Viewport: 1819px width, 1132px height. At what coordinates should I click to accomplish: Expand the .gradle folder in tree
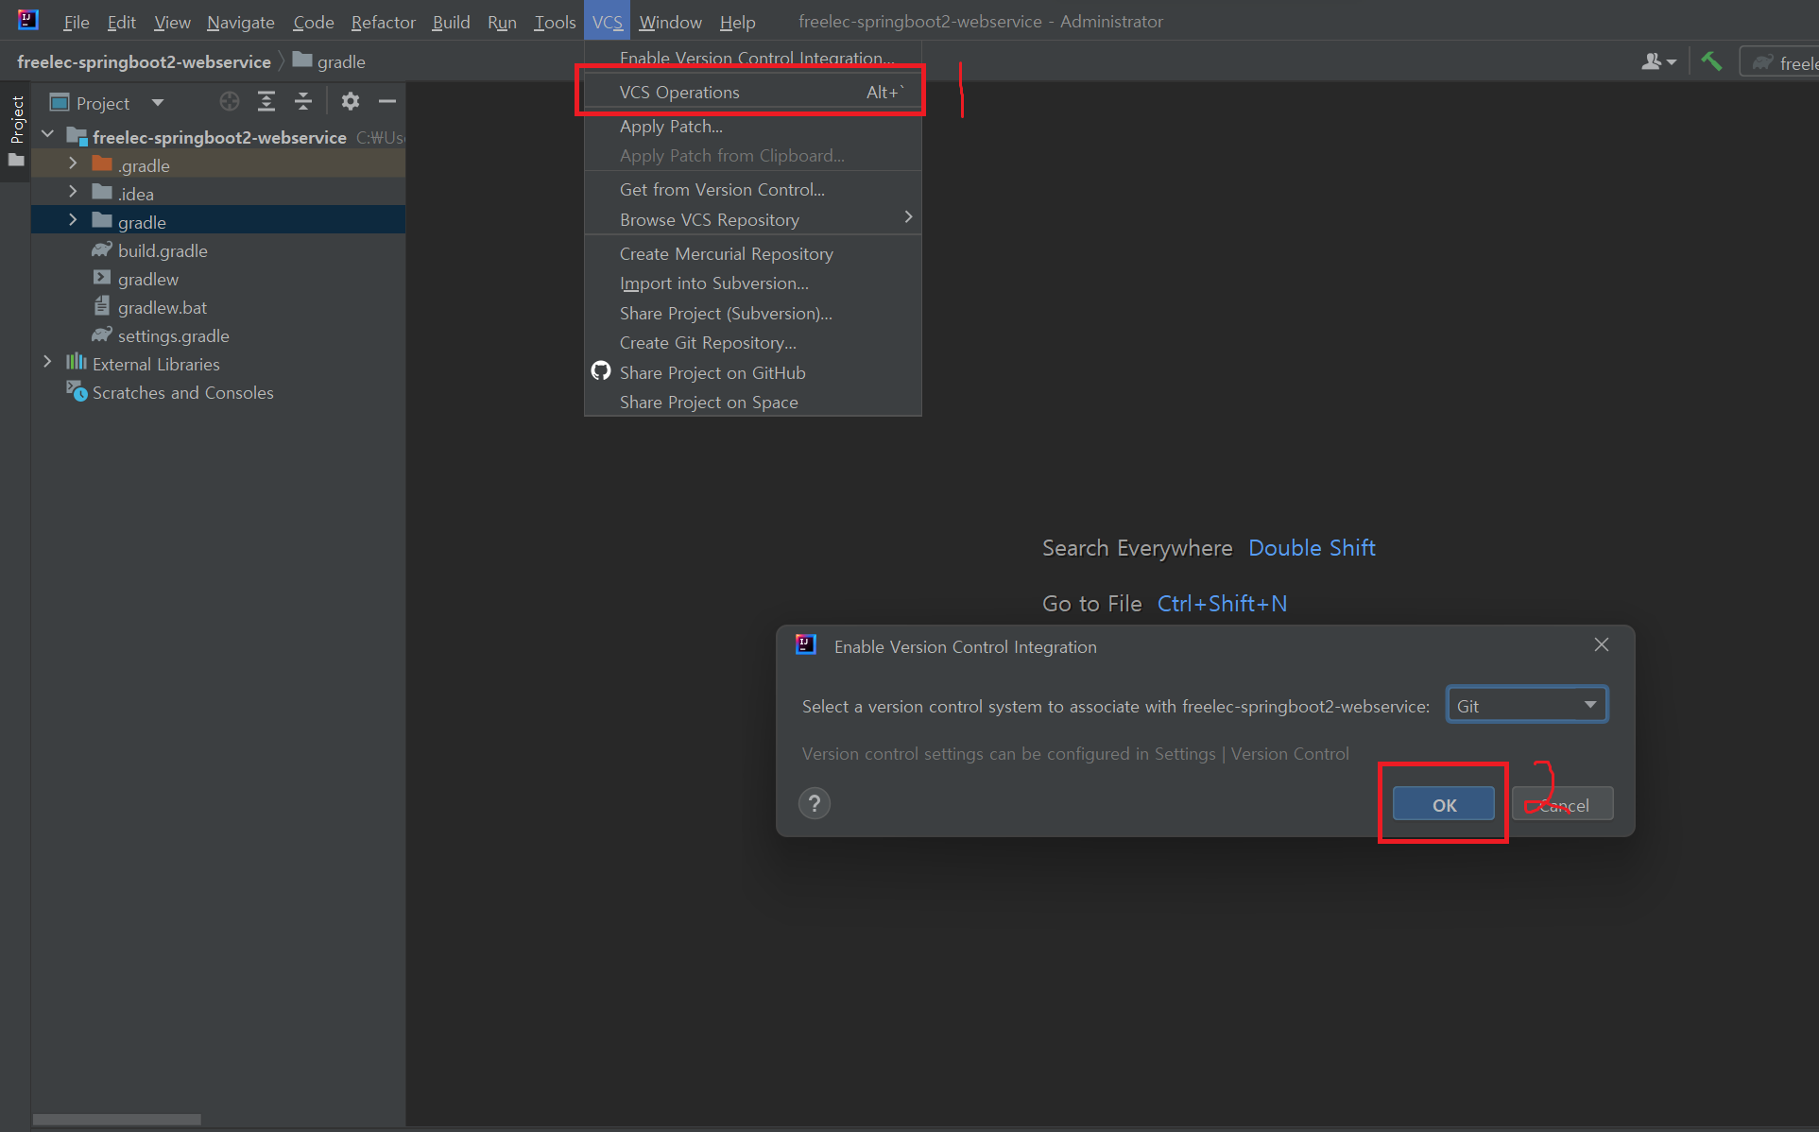coord(73,164)
